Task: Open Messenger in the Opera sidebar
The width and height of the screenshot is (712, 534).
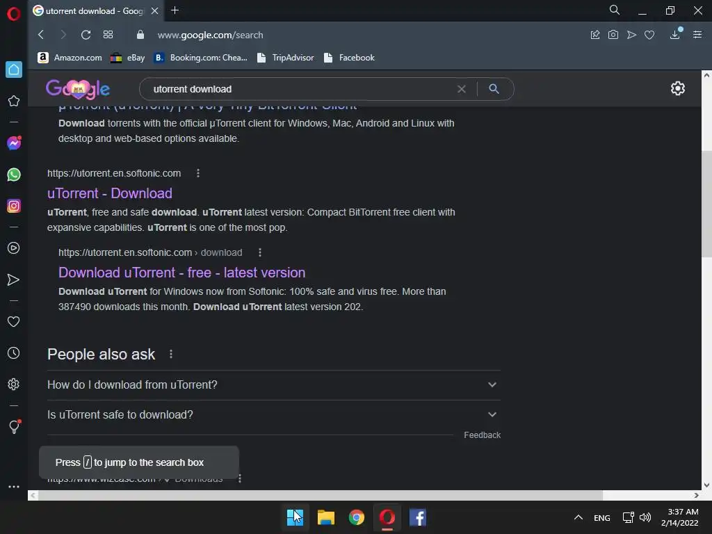Action: point(14,143)
